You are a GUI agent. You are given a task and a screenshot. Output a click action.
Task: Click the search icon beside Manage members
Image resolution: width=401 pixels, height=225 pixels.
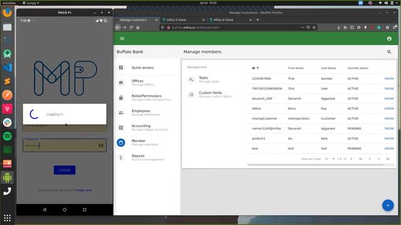point(389,52)
